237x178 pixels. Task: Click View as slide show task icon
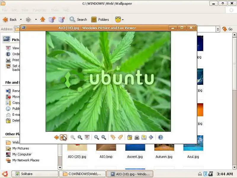8,48
